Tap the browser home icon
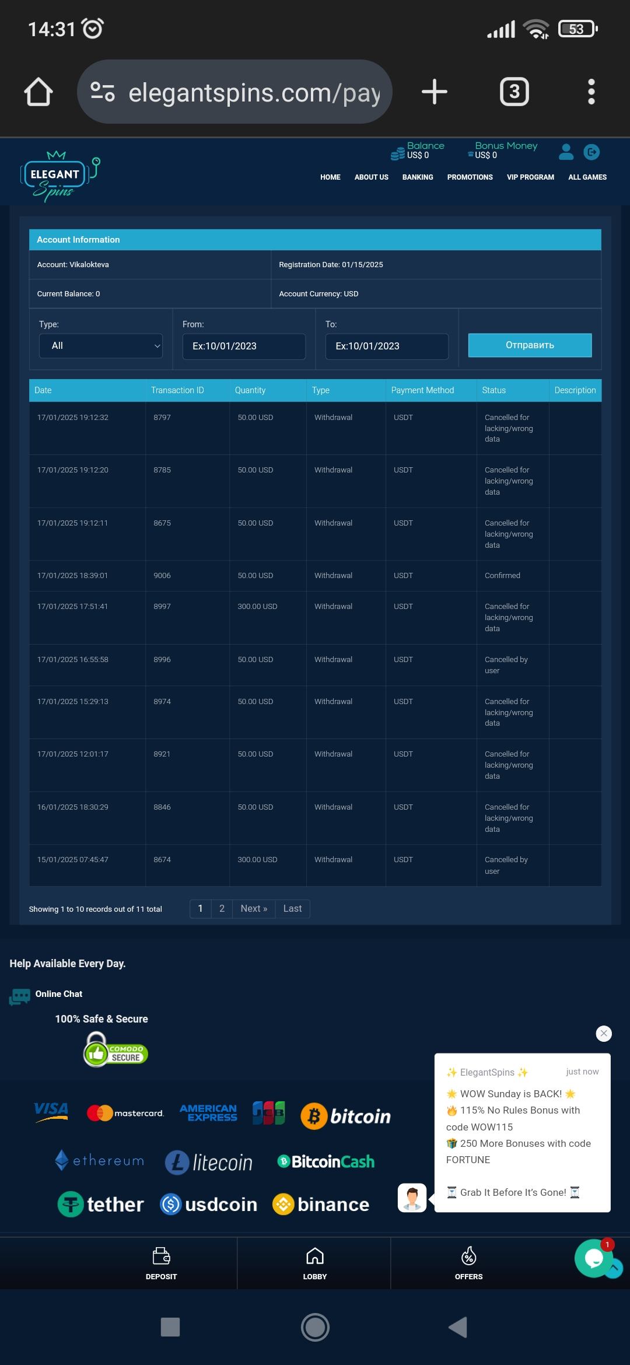This screenshot has height=1365, width=630. 38,92
